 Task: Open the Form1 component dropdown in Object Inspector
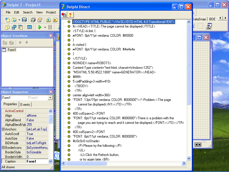(x=50, y=97)
